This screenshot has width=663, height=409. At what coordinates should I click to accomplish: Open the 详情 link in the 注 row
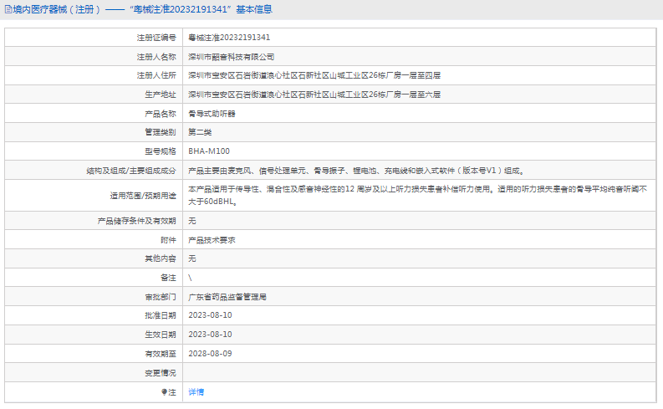(196, 392)
